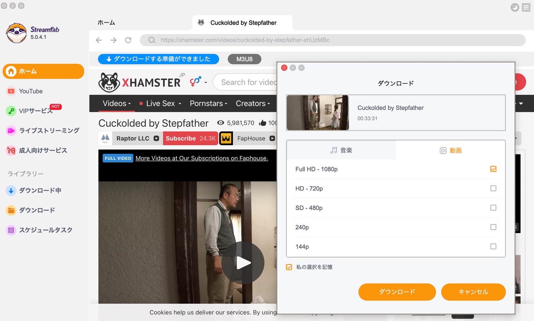Viewport: 534px width, 321px height.
Task: Click the video thumbnail in download dialog
Action: (x=318, y=113)
